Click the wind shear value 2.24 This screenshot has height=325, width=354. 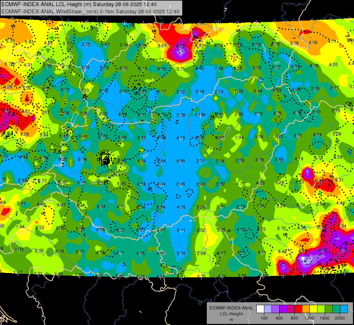[219, 92]
